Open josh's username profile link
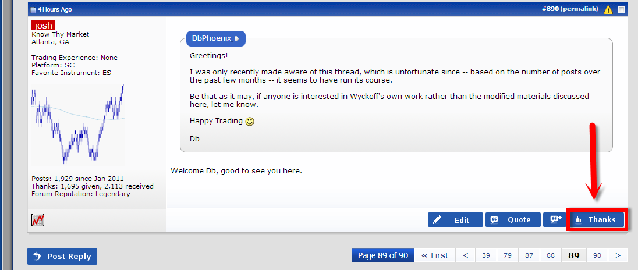638x270 pixels. [43, 26]
